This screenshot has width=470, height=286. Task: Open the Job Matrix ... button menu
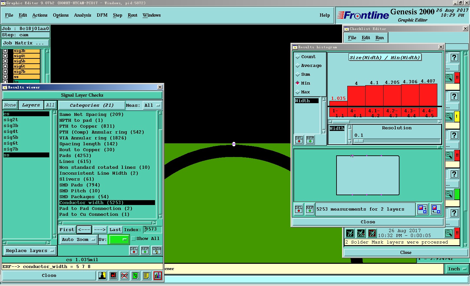[25, 43]
